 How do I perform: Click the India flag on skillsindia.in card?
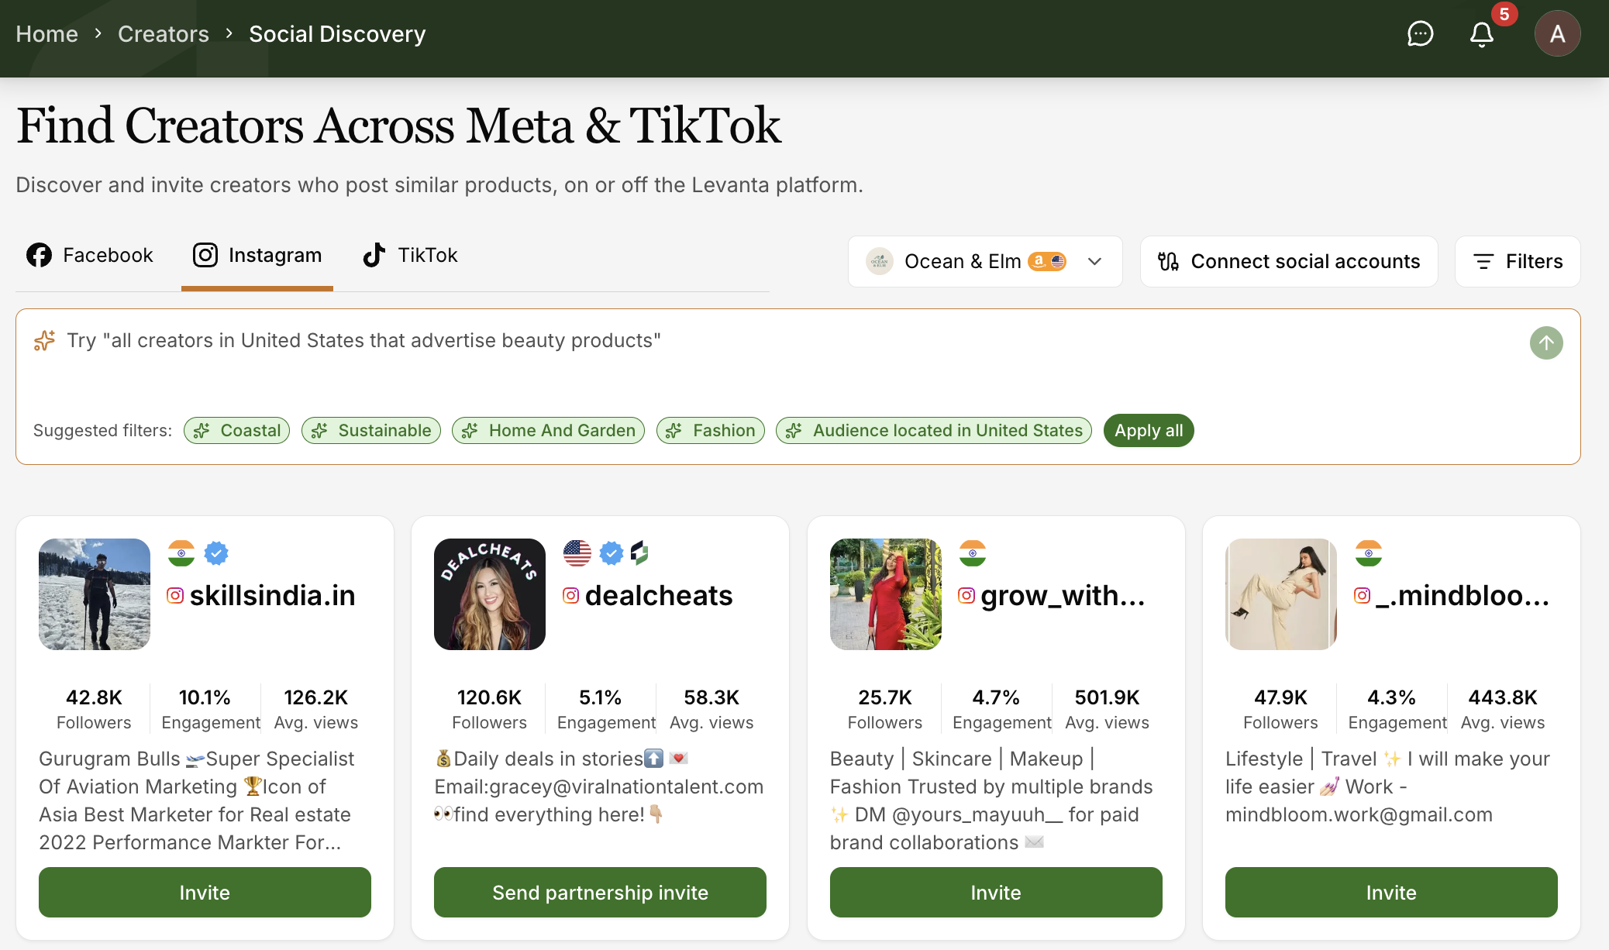(181, 553)
